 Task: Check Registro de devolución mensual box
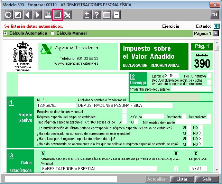[124, 111]
